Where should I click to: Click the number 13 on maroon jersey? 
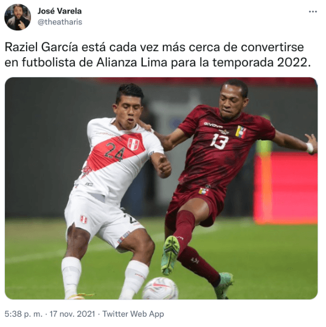pos(219,141)
